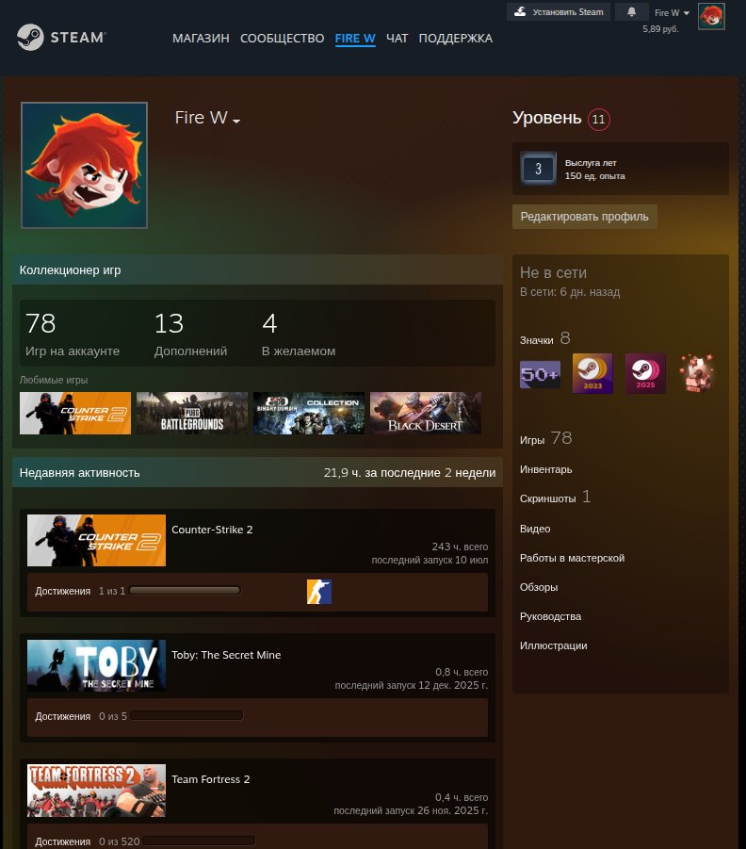This screenshot has height=849, width=746.
Task: Open the large Fire W profile avatar
Action: point(85,165)
